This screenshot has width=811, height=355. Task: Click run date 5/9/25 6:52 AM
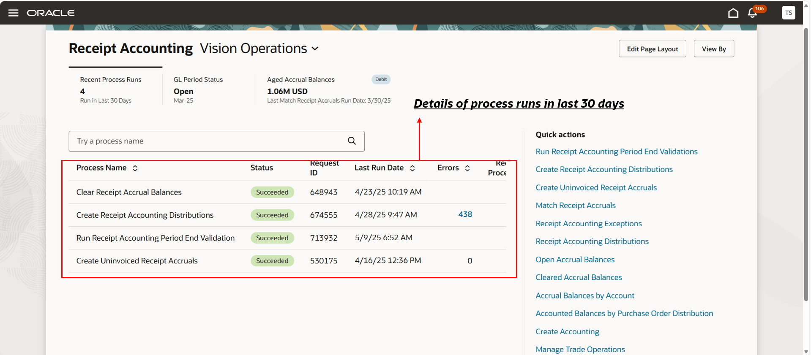(383, 238)
